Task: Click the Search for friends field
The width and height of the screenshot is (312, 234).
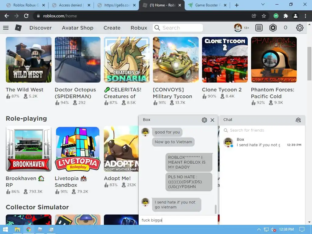Action: coord(262,130)
